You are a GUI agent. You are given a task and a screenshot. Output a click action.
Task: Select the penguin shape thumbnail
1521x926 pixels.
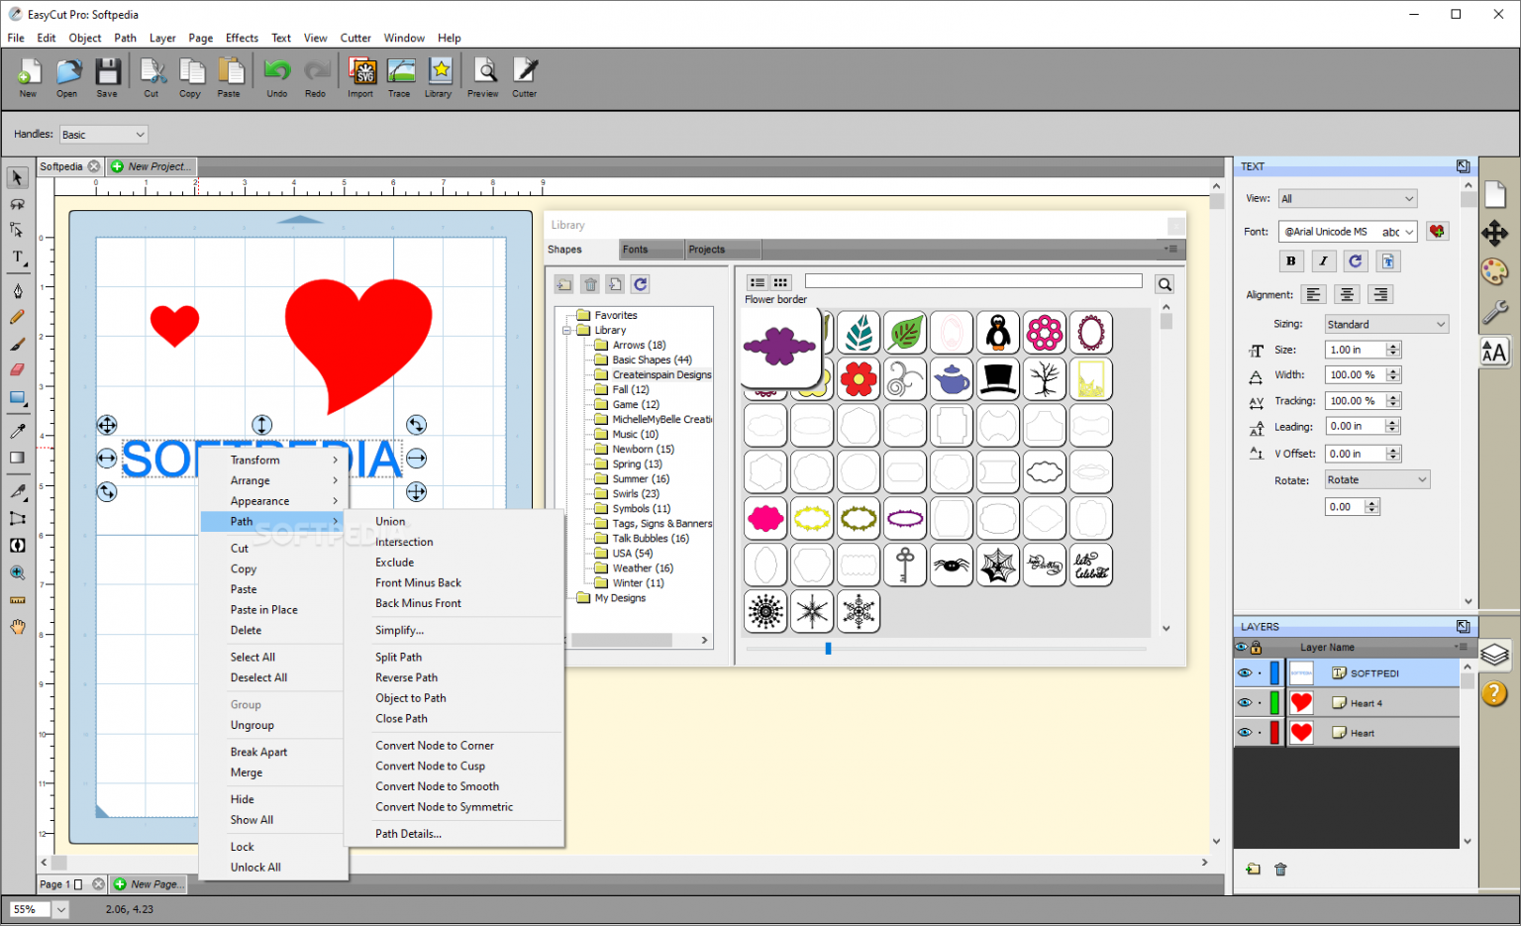[998, 333]
